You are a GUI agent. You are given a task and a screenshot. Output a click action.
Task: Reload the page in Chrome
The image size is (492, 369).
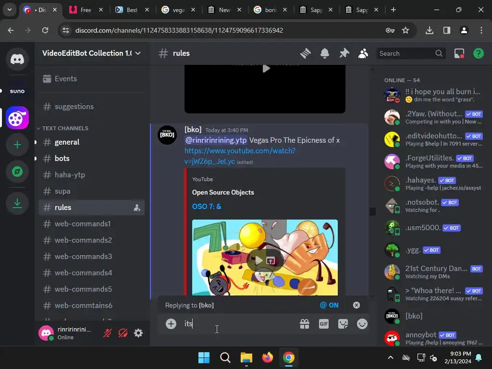[x=45, y=30]
